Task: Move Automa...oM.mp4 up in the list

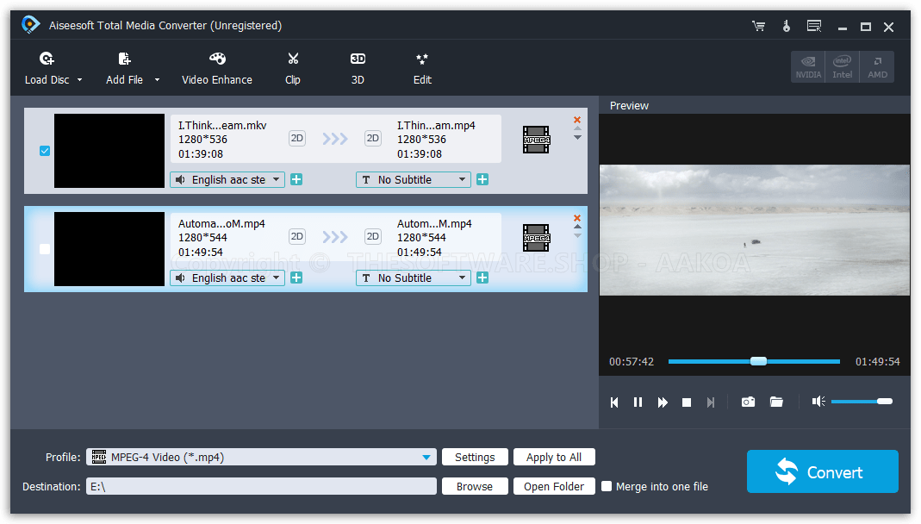Action: pyautogui.click(x=577, y=226)
